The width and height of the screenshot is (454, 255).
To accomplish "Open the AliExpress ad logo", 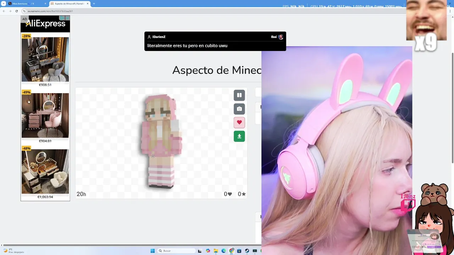I will tap(45, 24).
